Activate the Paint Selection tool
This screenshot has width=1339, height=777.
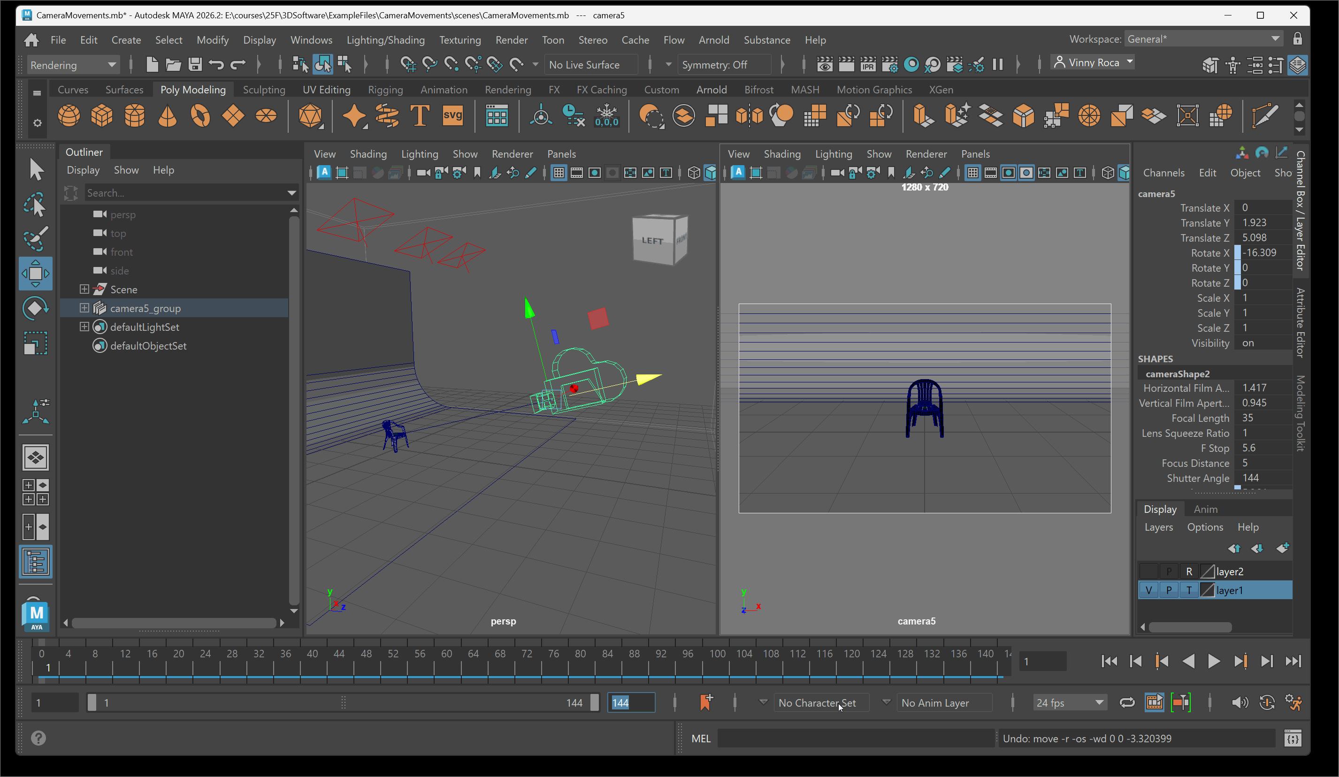pos(35,239)
